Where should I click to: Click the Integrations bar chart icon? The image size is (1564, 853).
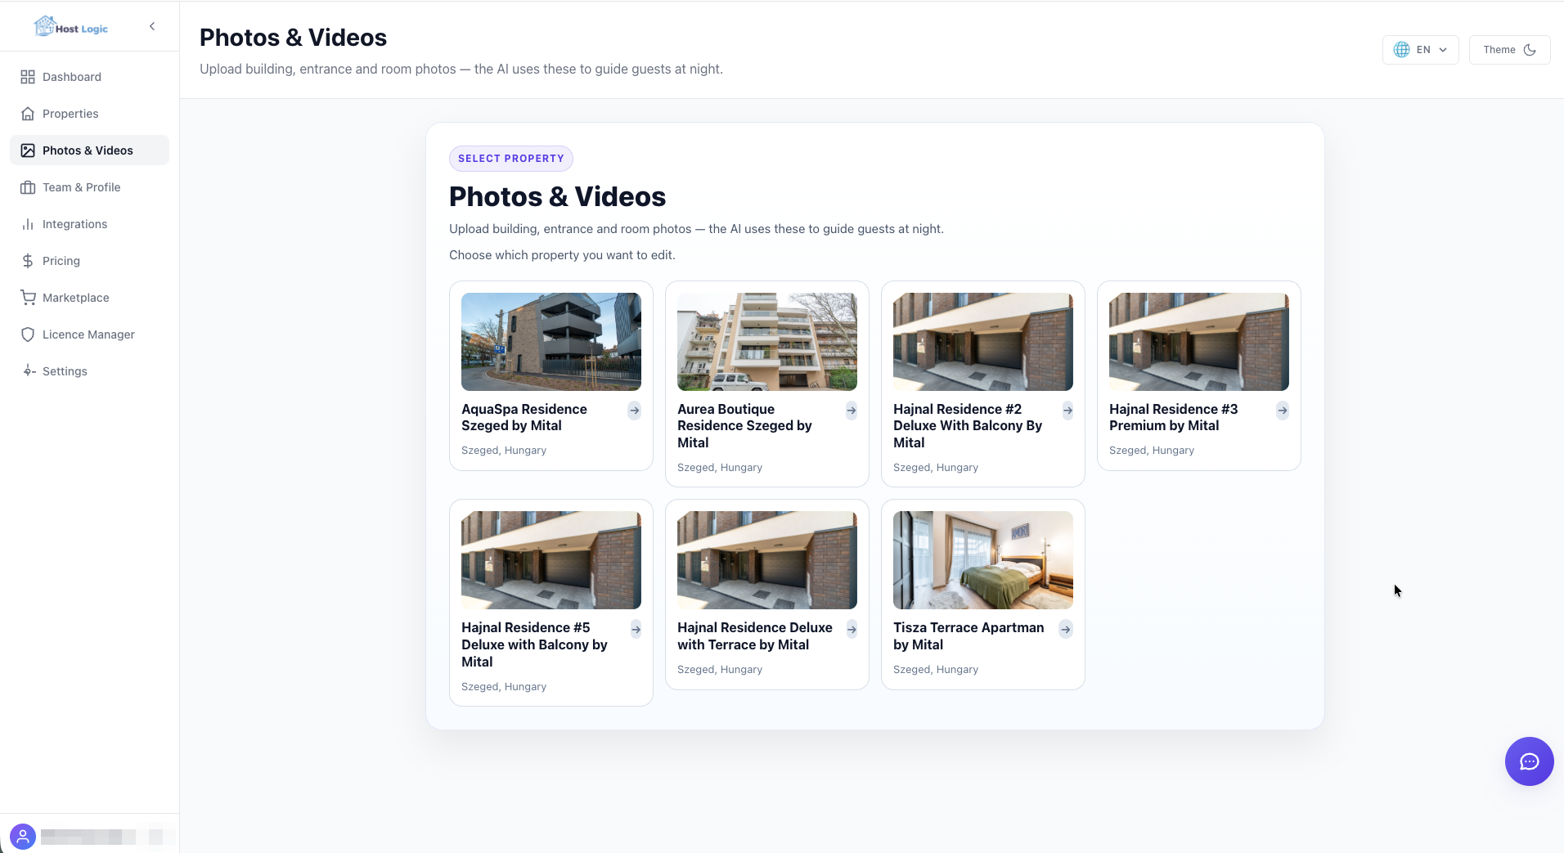28,224
